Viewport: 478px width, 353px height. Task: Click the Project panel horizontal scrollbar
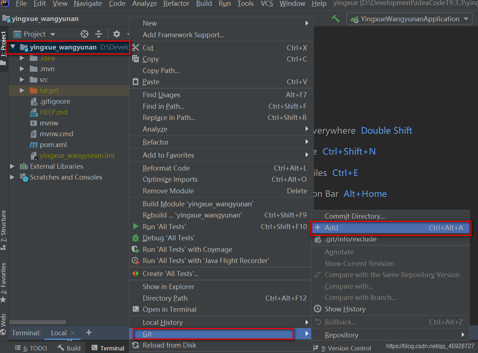38,322
